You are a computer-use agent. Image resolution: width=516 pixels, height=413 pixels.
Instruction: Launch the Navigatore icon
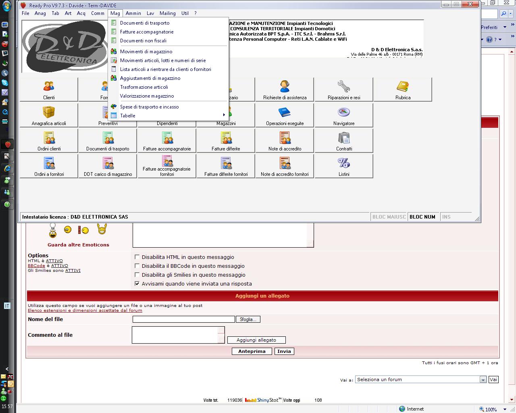[x=344, y=115]
